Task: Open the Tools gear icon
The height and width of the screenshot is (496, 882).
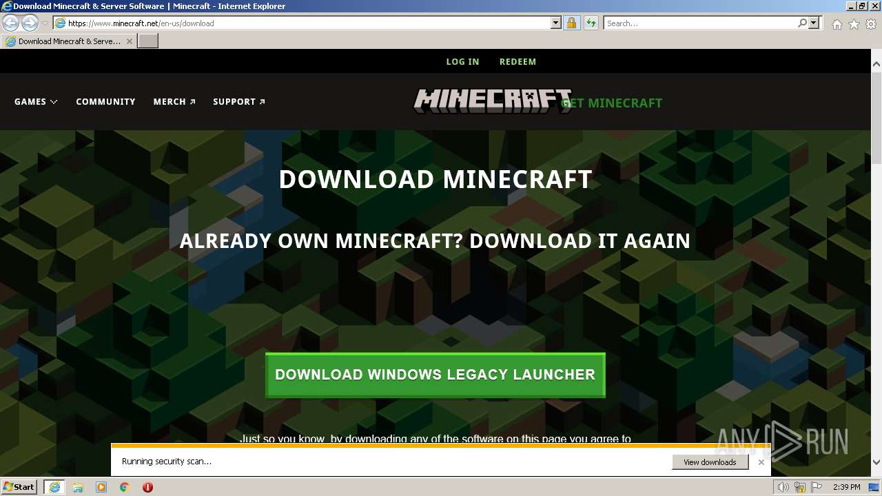Action: (x=871, y=24)
